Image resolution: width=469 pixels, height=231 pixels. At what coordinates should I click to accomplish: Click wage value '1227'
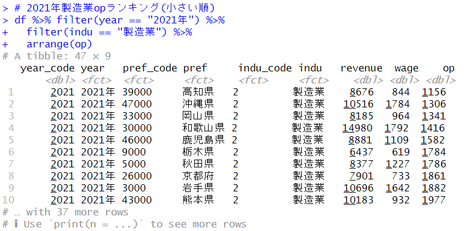[x=398, y=164]
